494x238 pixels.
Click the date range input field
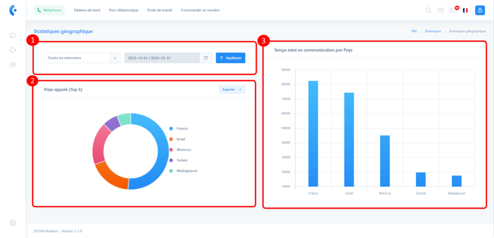point(162,58)
